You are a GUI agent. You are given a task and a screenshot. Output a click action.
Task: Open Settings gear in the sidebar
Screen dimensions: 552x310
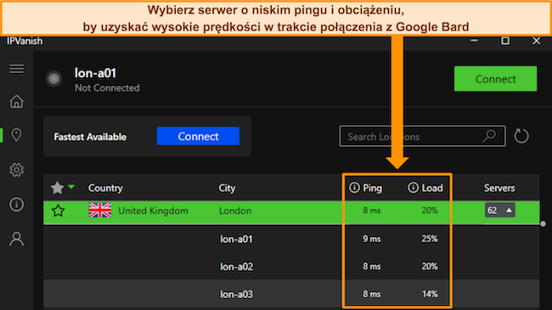[16, 170]
